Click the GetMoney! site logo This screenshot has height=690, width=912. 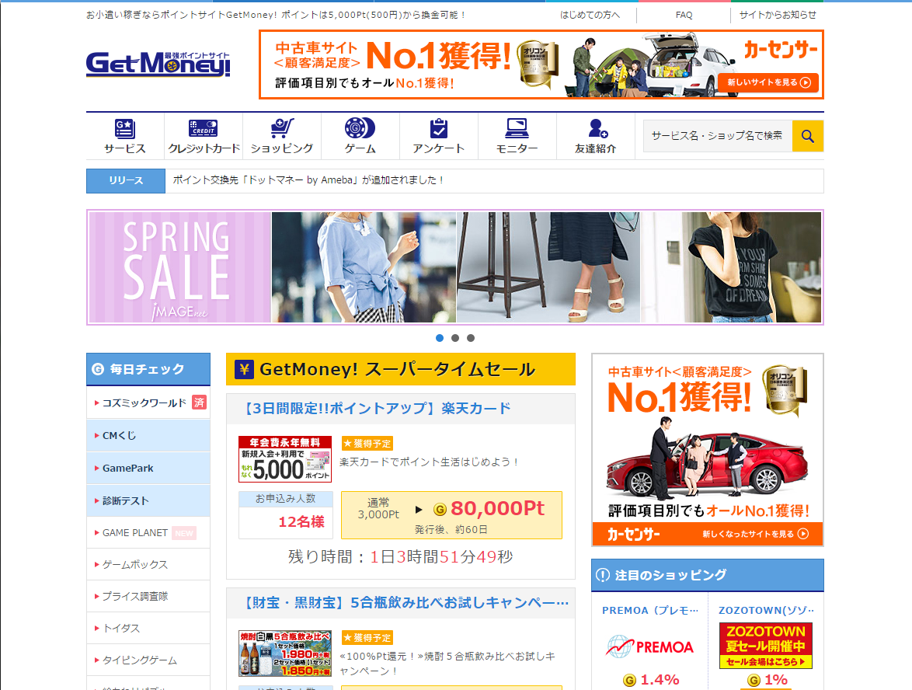pos(158,64)
